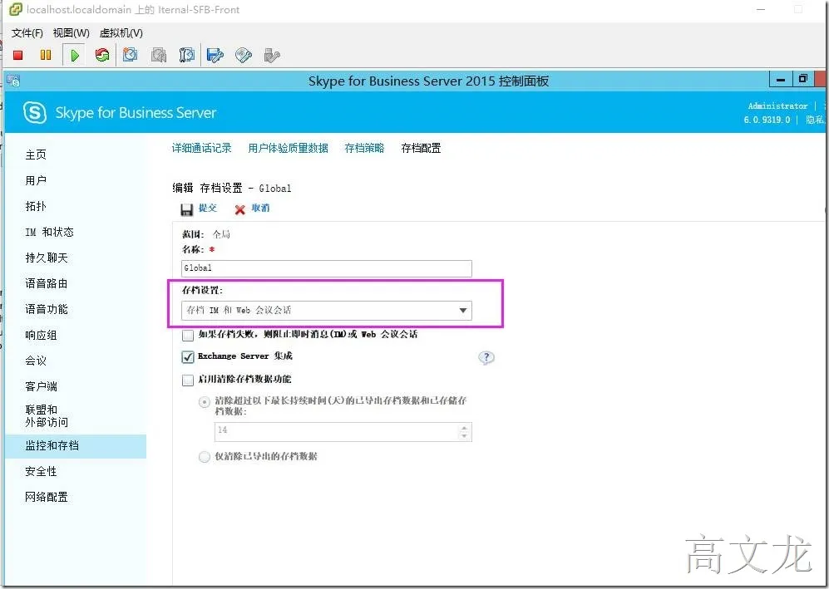Screen dimensions: 829x589
Task: Click the Skype logo in the blue banner
Action: pyautogui.click(x=35, y=112)
